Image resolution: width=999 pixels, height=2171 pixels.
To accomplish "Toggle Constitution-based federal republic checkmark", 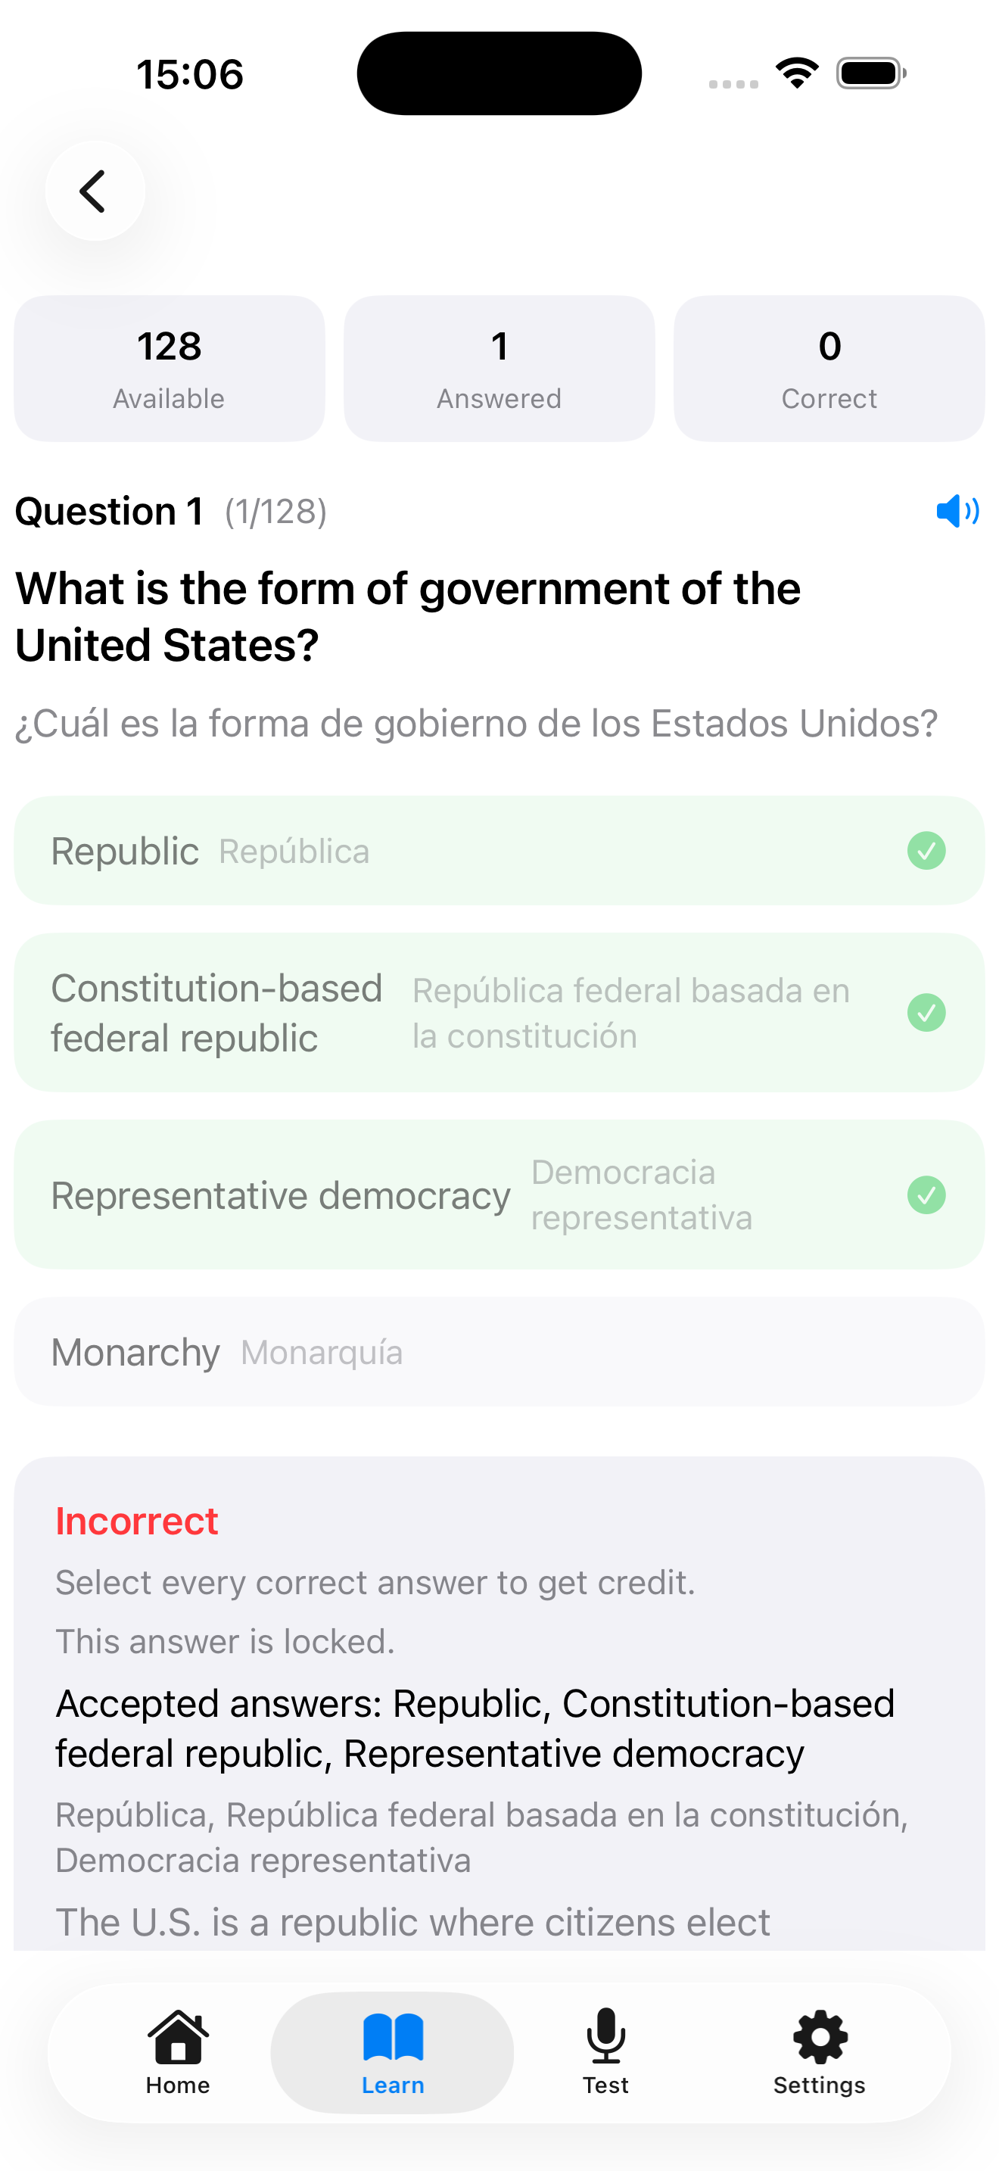I will point(926,1012).
